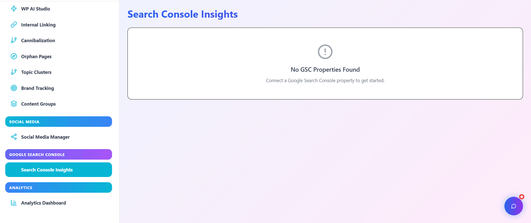Click the Internal Linking menu entry
The height and width of the screenshot is (223, 531).
(38, 24)
